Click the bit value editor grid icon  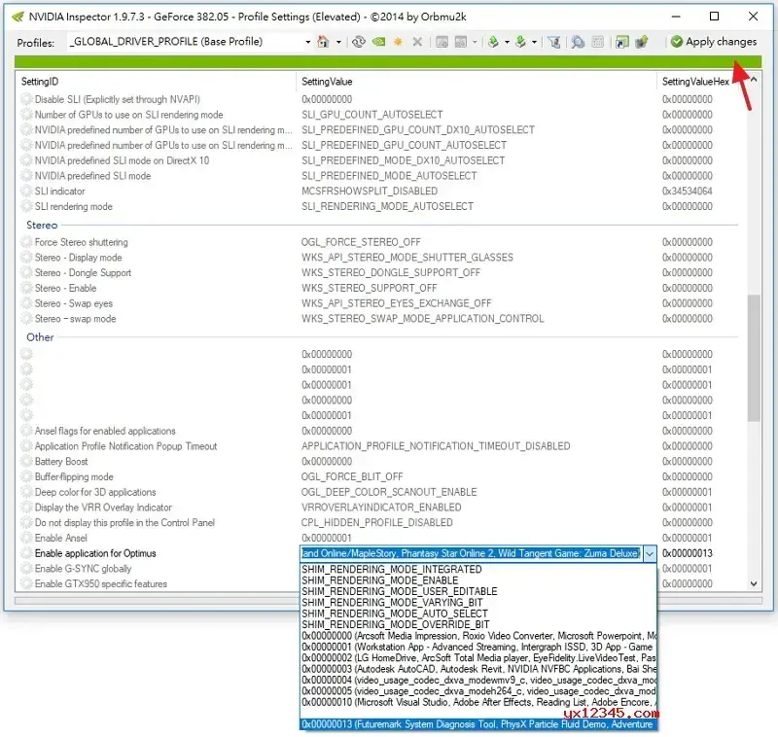click(x=598, y=42)
